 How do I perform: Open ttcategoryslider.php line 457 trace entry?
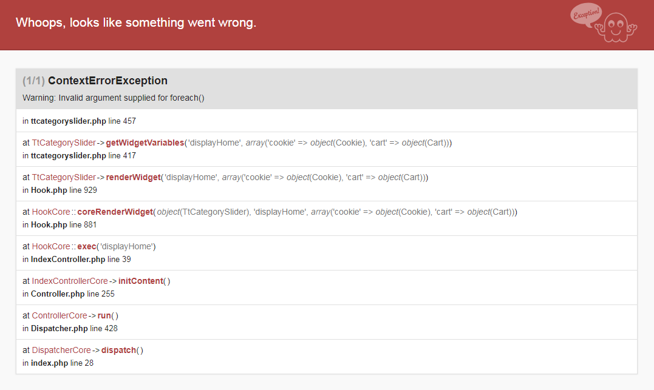[79, 121]
